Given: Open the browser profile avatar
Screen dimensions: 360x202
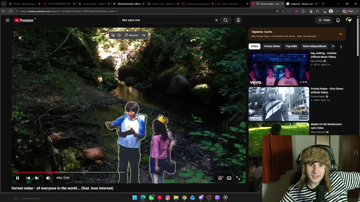Looking at the screenshot, I should [x=331, y=11].
